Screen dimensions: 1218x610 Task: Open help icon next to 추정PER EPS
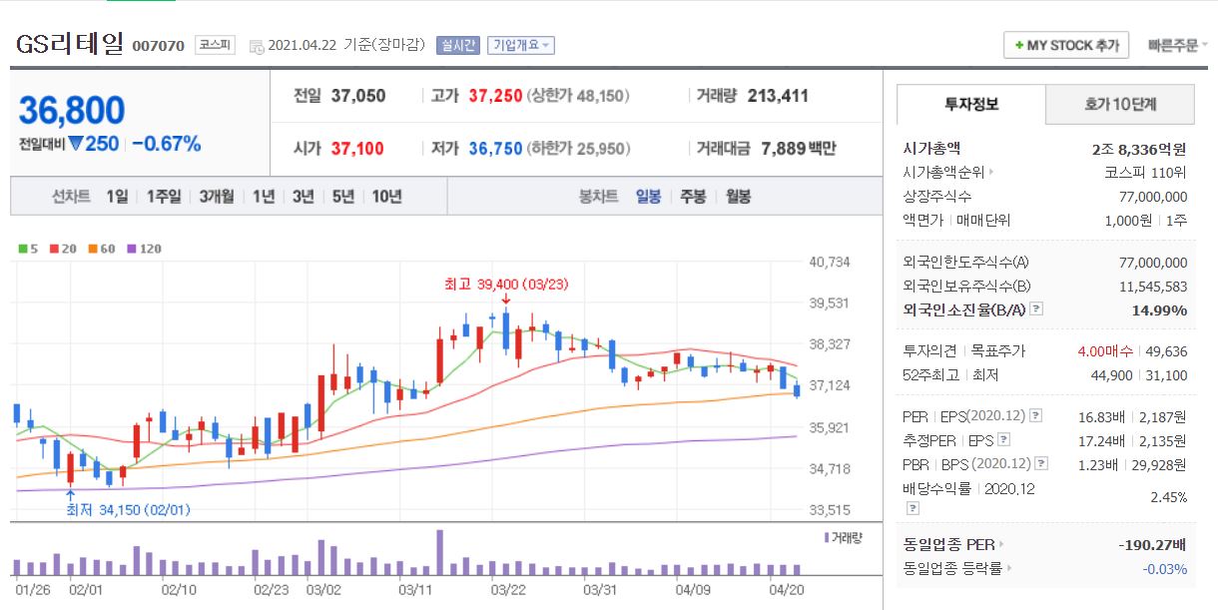pyautogui.click(x=1003, y=439)
